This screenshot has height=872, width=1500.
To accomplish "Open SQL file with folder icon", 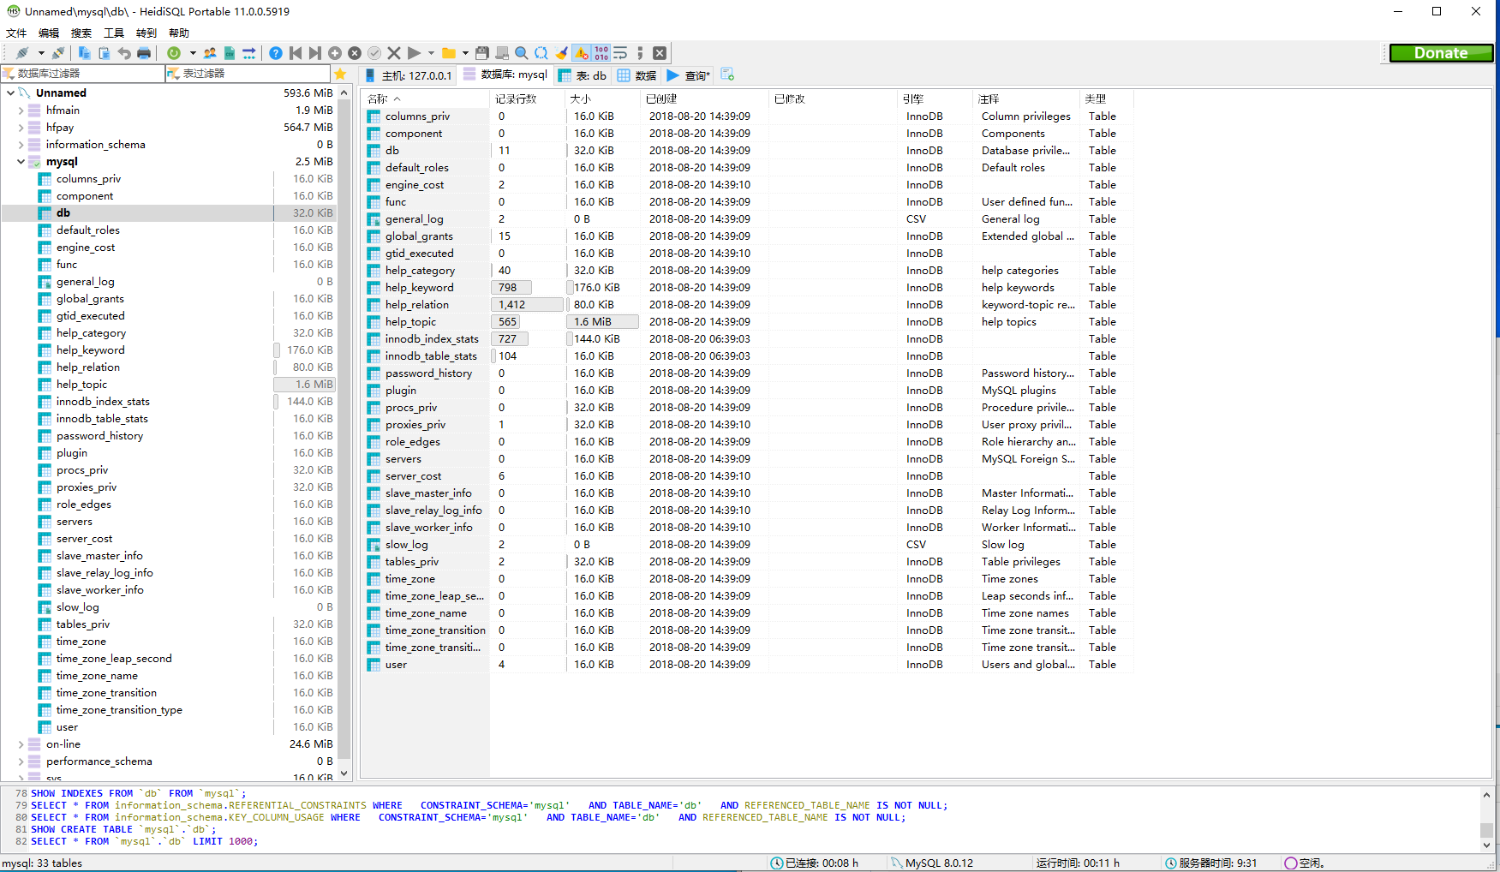I will (x=449, y=53).
